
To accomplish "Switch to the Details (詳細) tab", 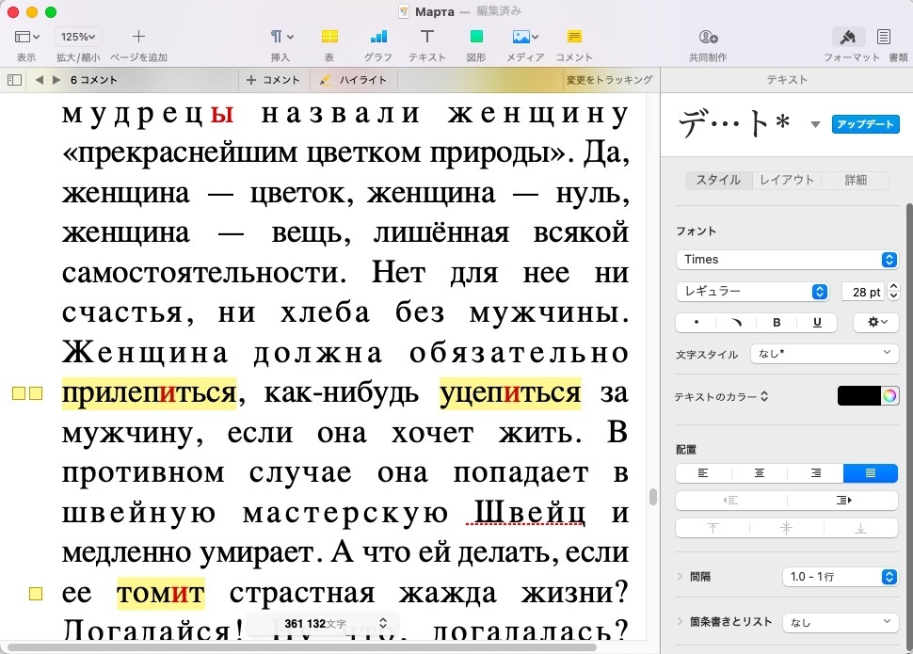I will (855, 180).
